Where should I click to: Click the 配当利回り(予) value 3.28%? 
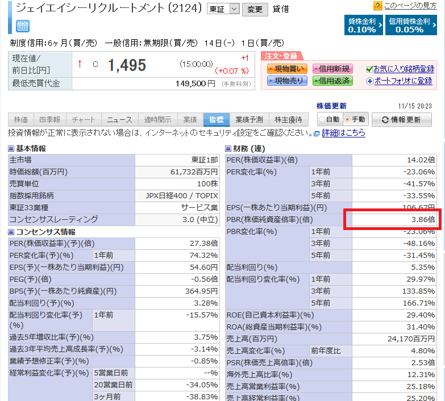click(206, 303)
